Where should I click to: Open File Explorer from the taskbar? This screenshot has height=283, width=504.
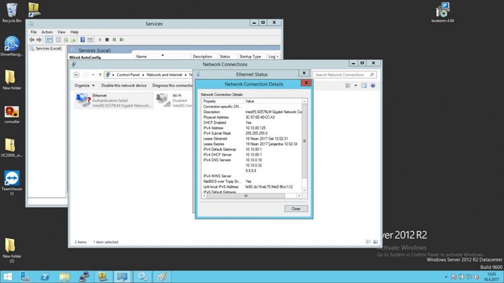64,276
